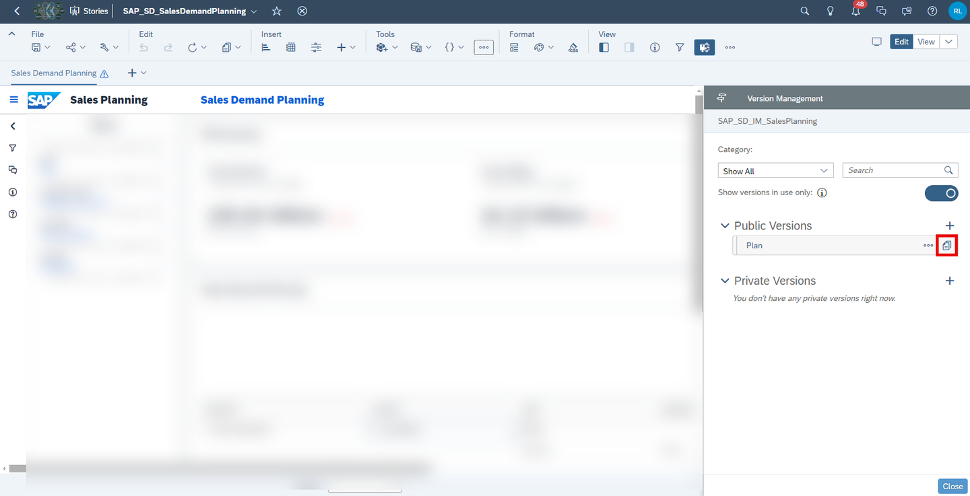Open the story name dropdown chevron
This screenshot has width=970, height=496.
(x=253, y=11)
